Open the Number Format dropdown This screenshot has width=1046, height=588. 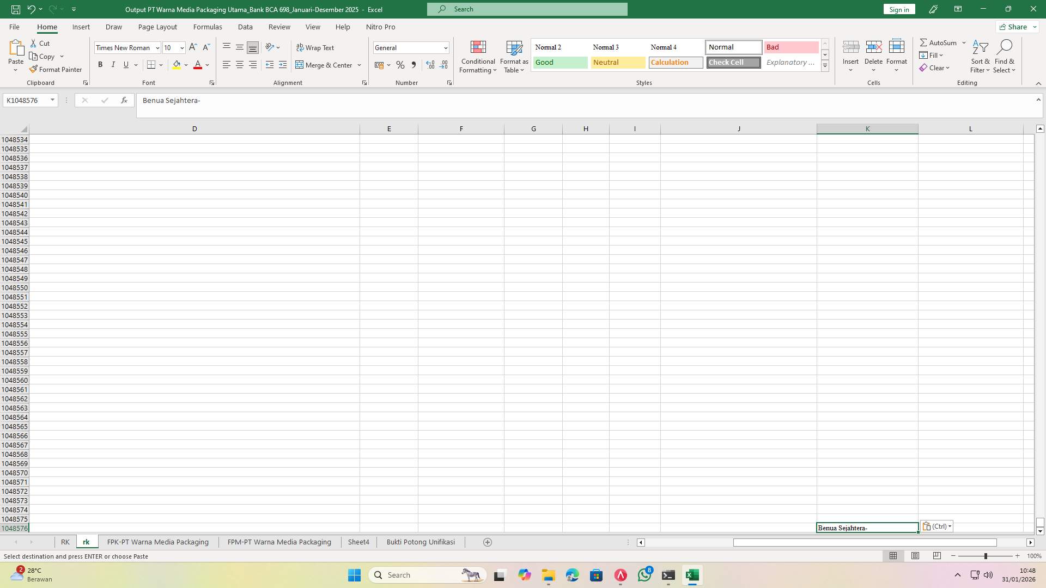pyautogui.click(x=446, y=47)
